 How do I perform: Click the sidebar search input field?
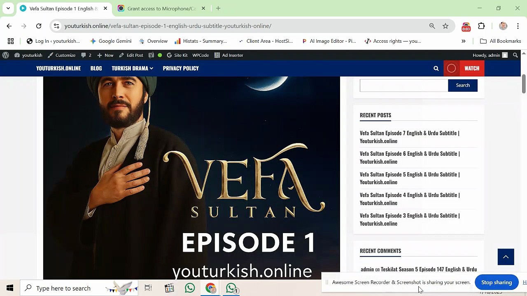404,85
